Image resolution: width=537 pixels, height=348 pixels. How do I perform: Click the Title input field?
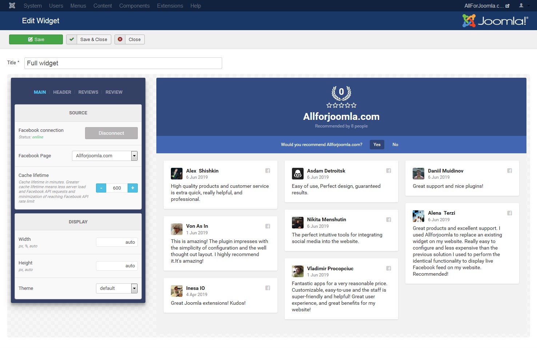click(x=123, y=63)
